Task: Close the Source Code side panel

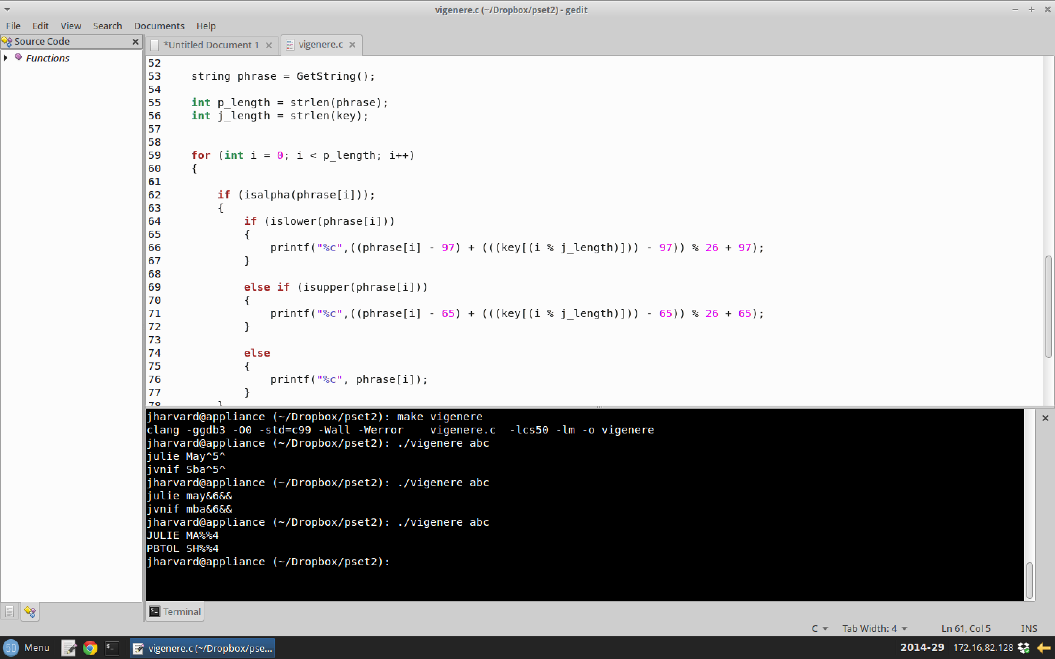Action: click(135, 41)
